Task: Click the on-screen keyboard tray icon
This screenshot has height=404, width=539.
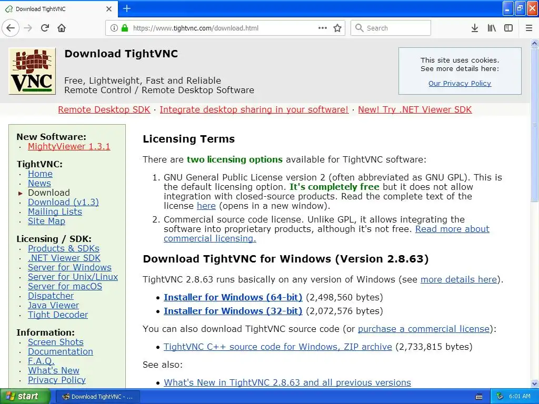Action: click(x=479, y=397)
